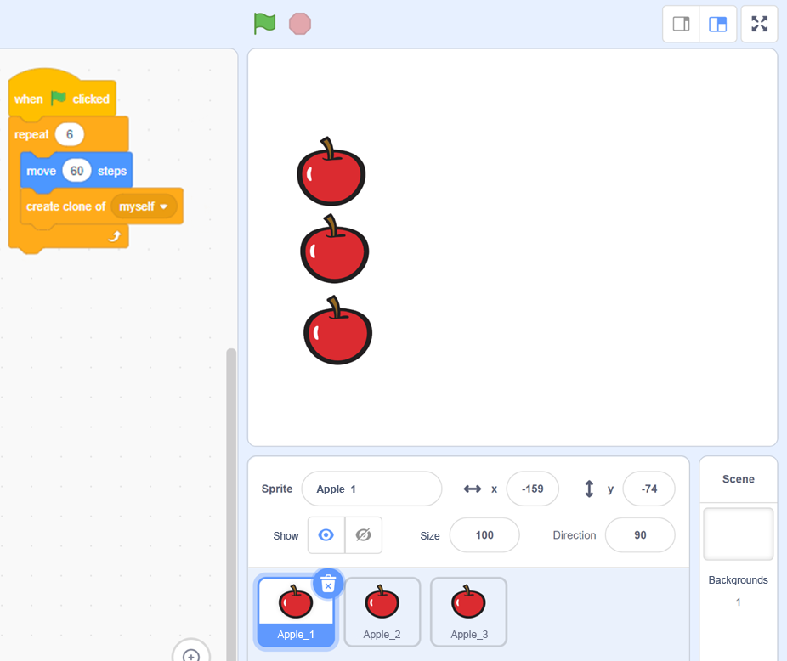787x661 pixels.
Task: Change the sprite's x coordinate value
Action: pos(533,489)
